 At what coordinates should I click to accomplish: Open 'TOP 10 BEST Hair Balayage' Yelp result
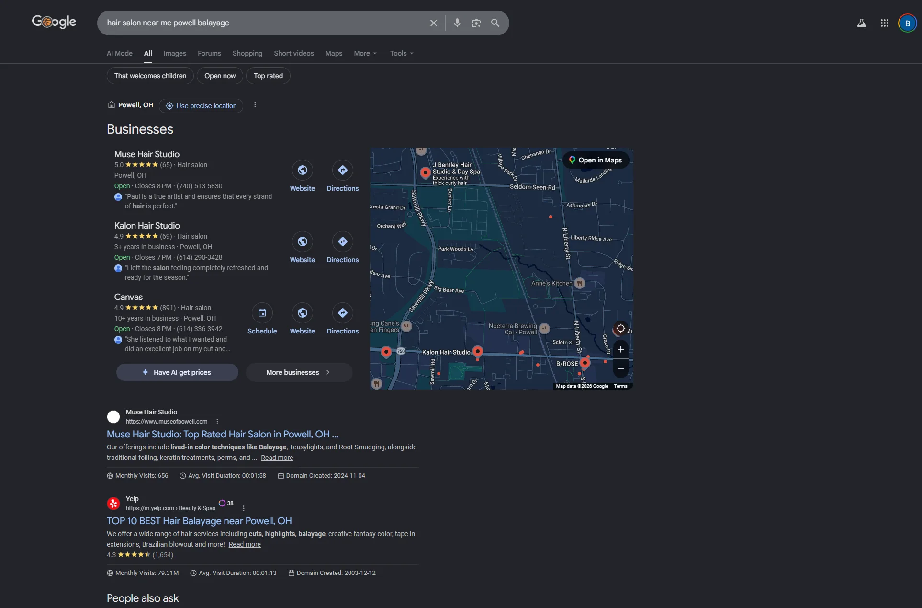pyautogui.click(x=199, y=521)
